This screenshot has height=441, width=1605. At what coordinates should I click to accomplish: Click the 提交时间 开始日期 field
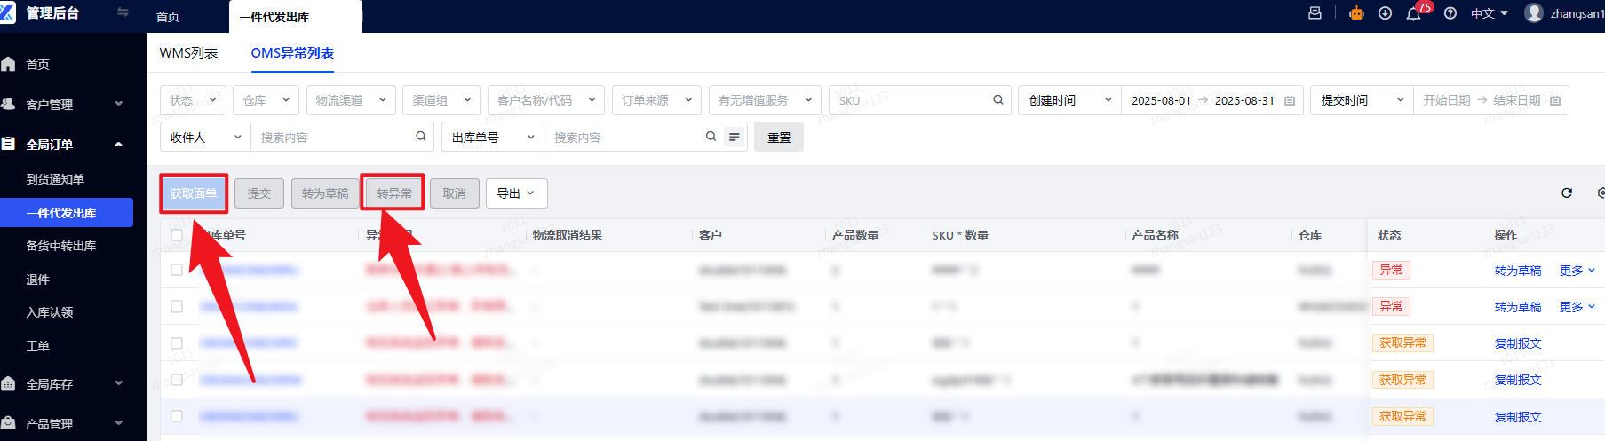pyautogui.click(x=1447, y=100)
